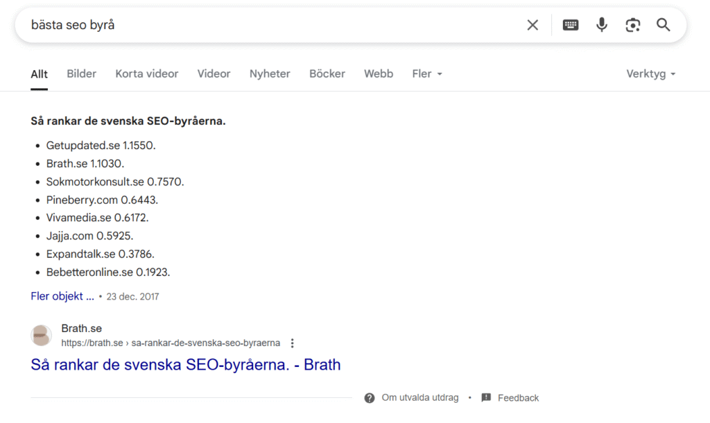Click list item 'Pineberry.com 0.6443.'
This screenshot has width=710, height=423.
(102, 200)
